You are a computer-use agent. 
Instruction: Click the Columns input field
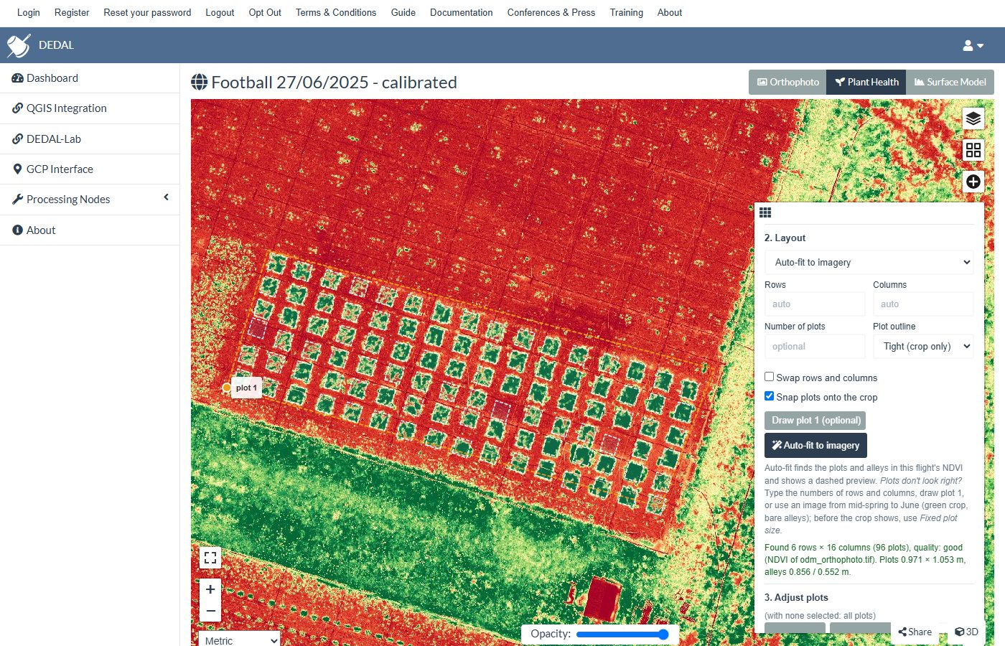pos(923,304)
